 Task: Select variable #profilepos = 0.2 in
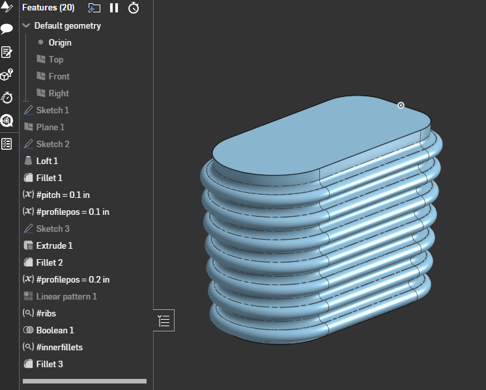73,279
